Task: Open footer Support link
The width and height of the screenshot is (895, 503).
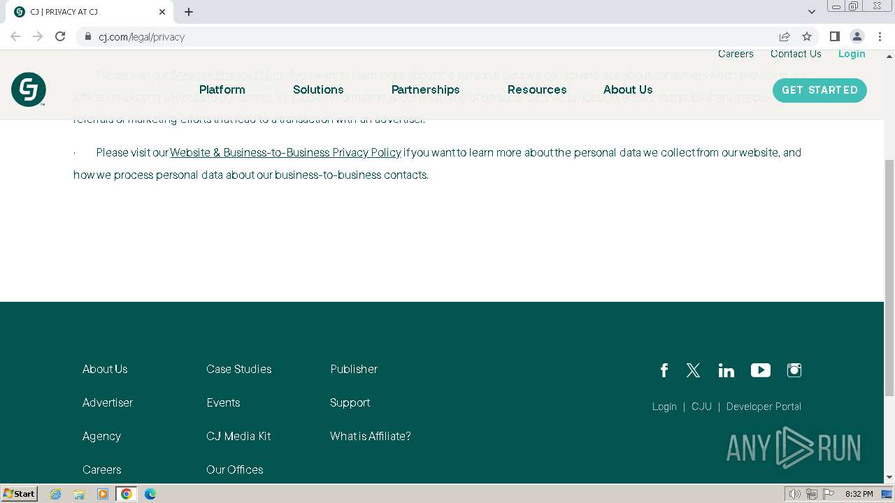Action: [x=350, y=402]
